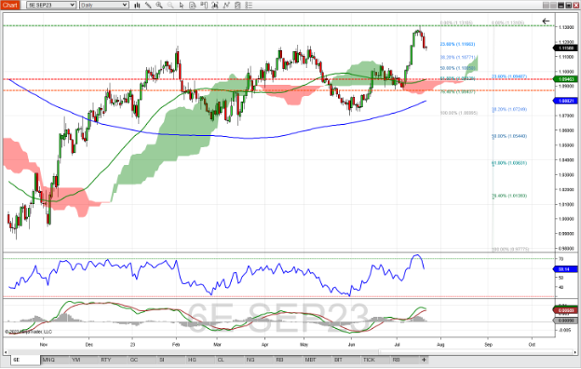
Task: Click the 1.13000 price axis label
Action: coord(567,27)
